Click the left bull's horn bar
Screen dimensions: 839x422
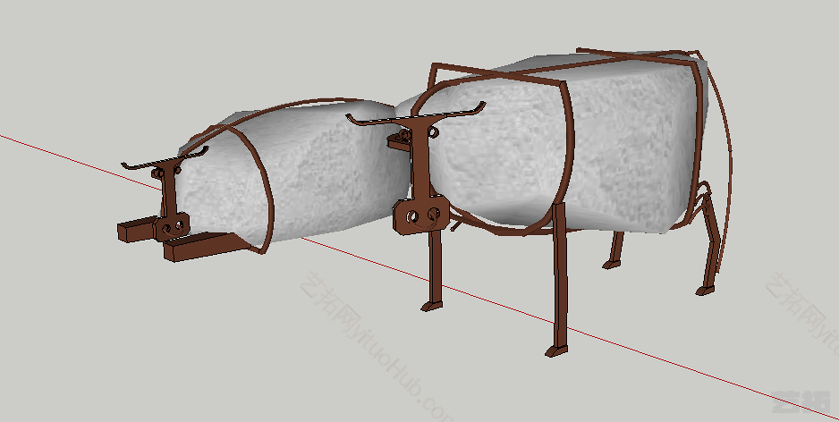165,159
